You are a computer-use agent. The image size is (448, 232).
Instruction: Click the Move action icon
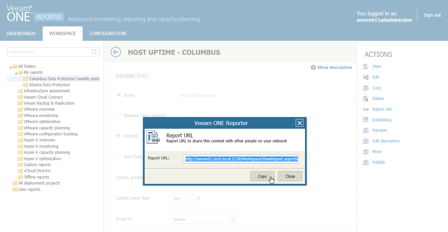(x=366, y=152)
